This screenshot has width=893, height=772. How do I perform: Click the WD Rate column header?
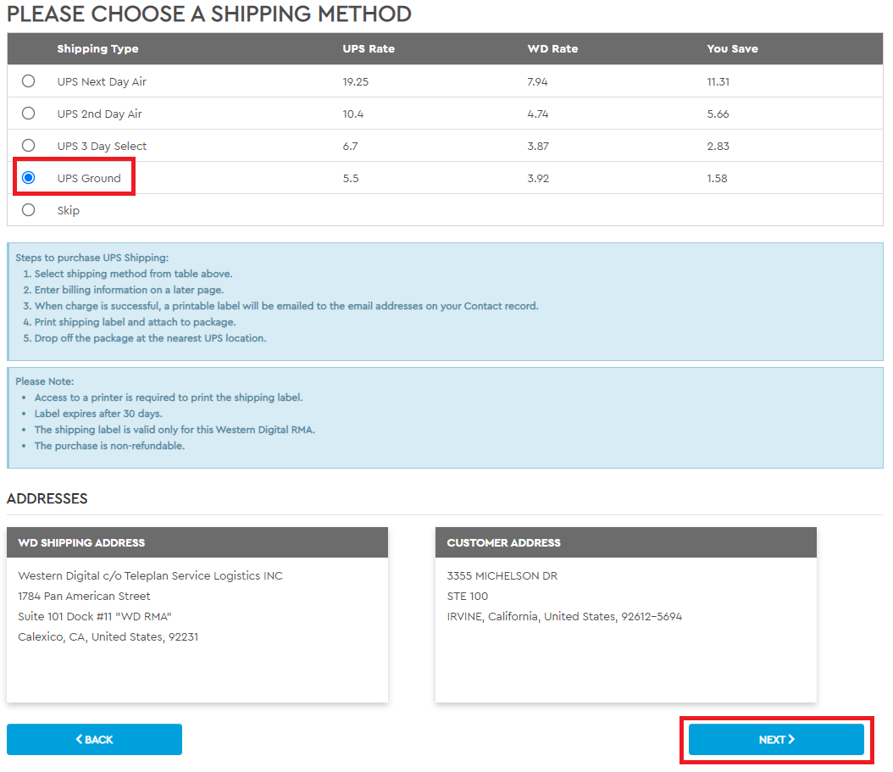(552, 49)
